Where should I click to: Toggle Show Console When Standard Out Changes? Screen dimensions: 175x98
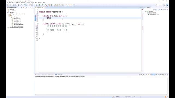152,75
